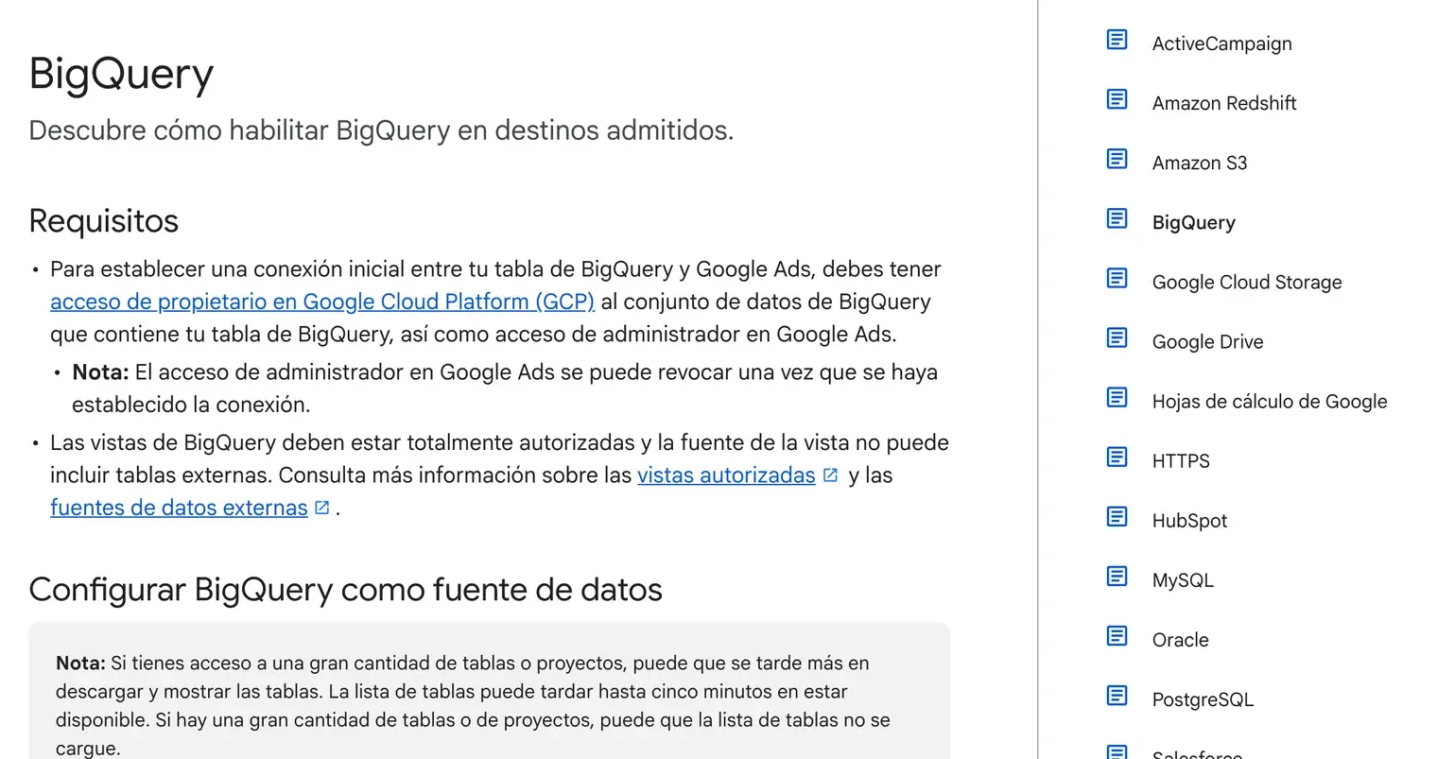Click the document icon beside Amazon Redshift
Screen dimensions: 1437x759
[1117, 99]
